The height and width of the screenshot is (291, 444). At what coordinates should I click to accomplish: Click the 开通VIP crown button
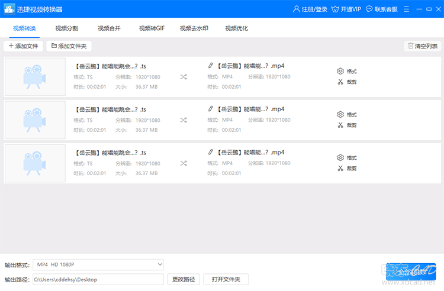click(346, 9)
